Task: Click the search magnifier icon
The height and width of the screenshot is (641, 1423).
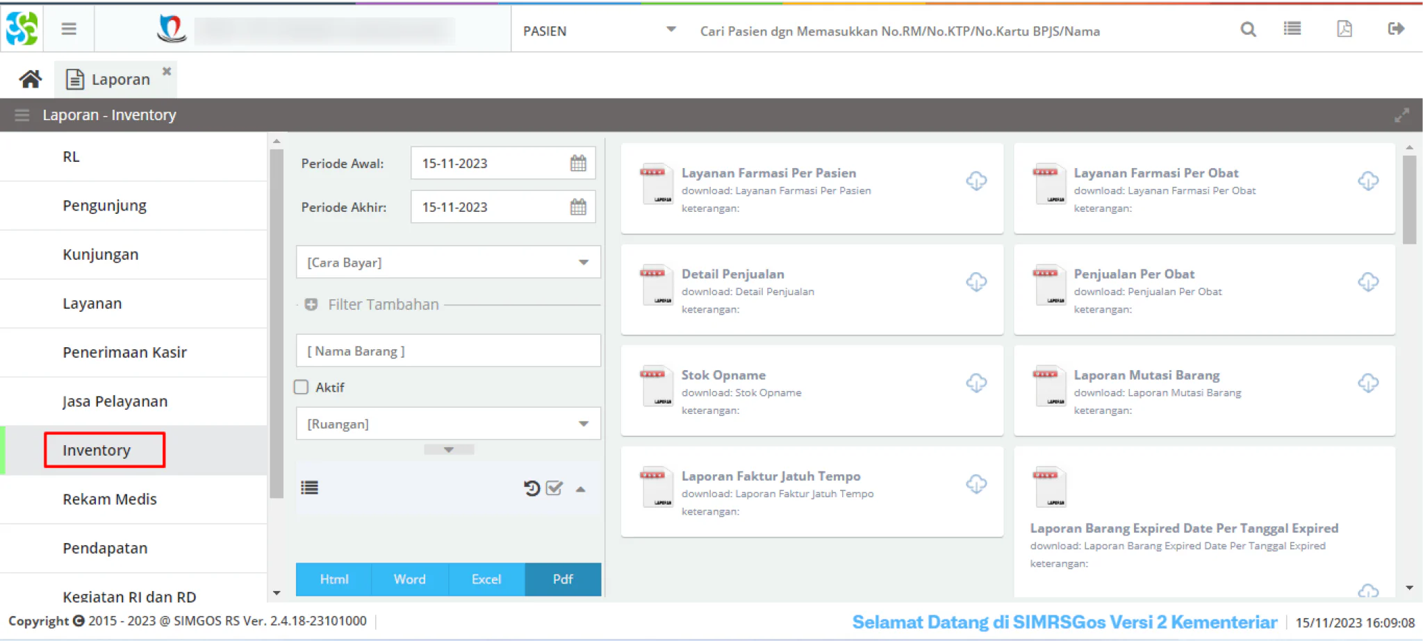Action: (1248, 29)
